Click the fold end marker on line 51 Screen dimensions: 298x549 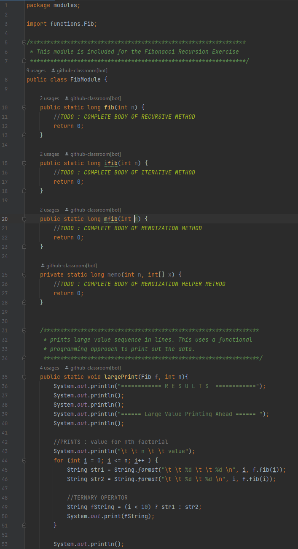24,525
